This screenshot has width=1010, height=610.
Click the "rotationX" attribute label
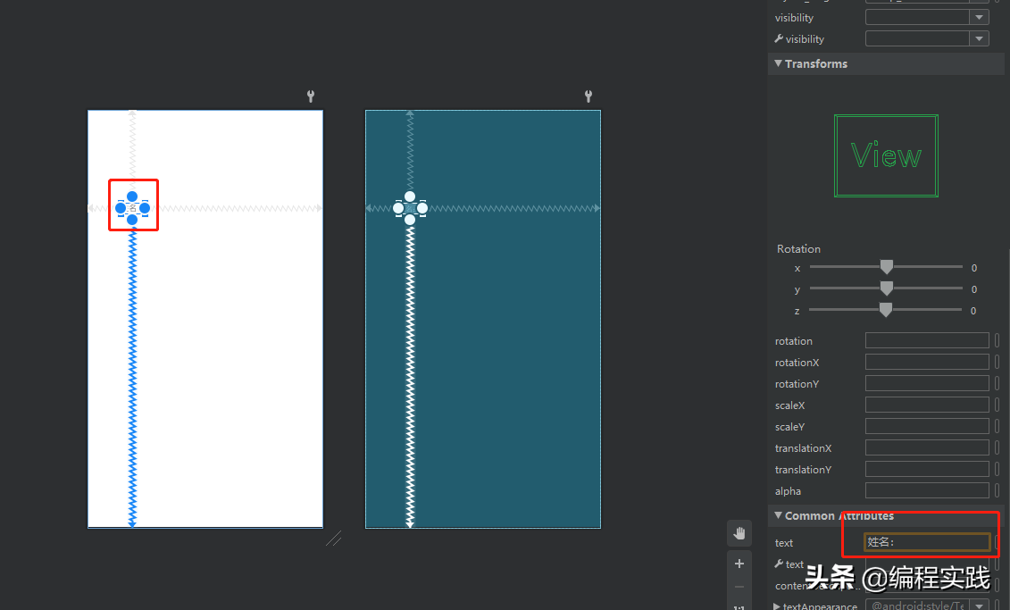(797, 363)
